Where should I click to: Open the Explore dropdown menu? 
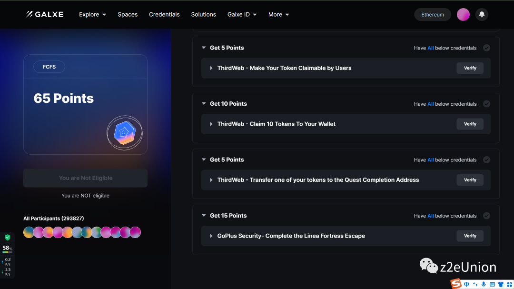(x=92, y=15)
